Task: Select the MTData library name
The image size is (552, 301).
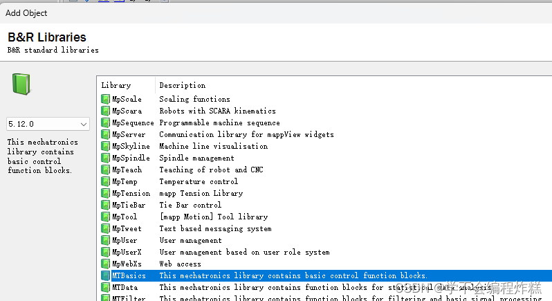Action: [125, 287]
